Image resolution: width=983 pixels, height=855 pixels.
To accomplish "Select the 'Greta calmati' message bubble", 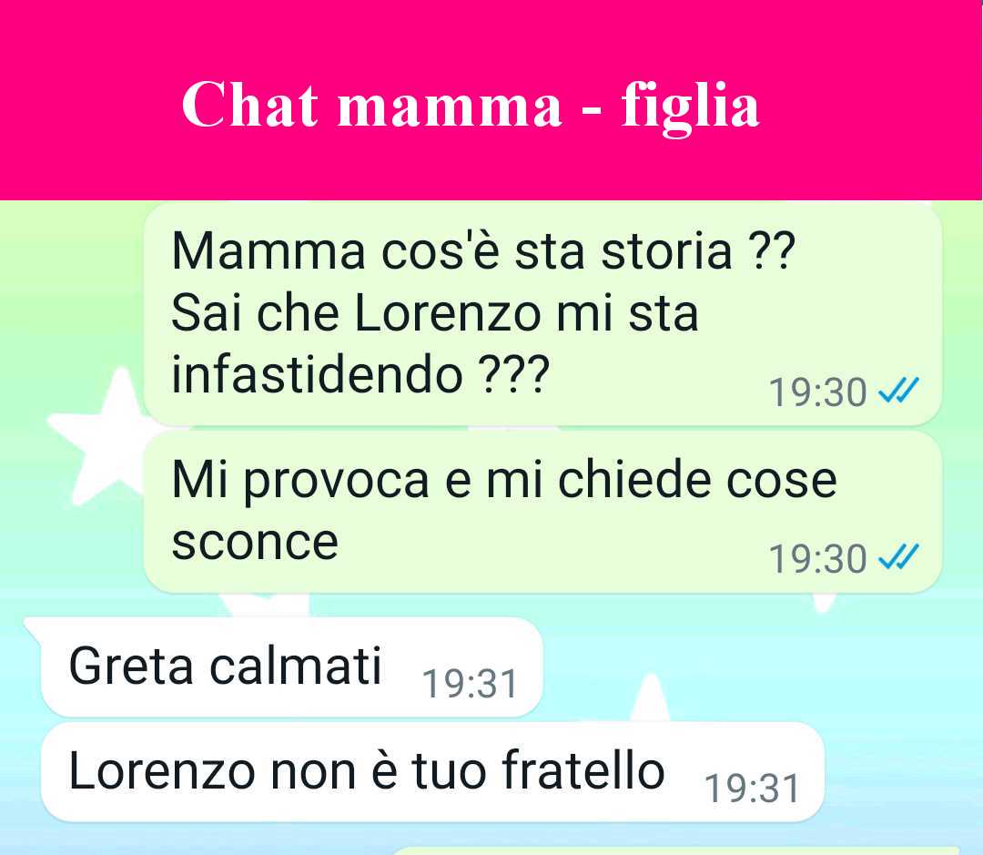I will 291,667.
